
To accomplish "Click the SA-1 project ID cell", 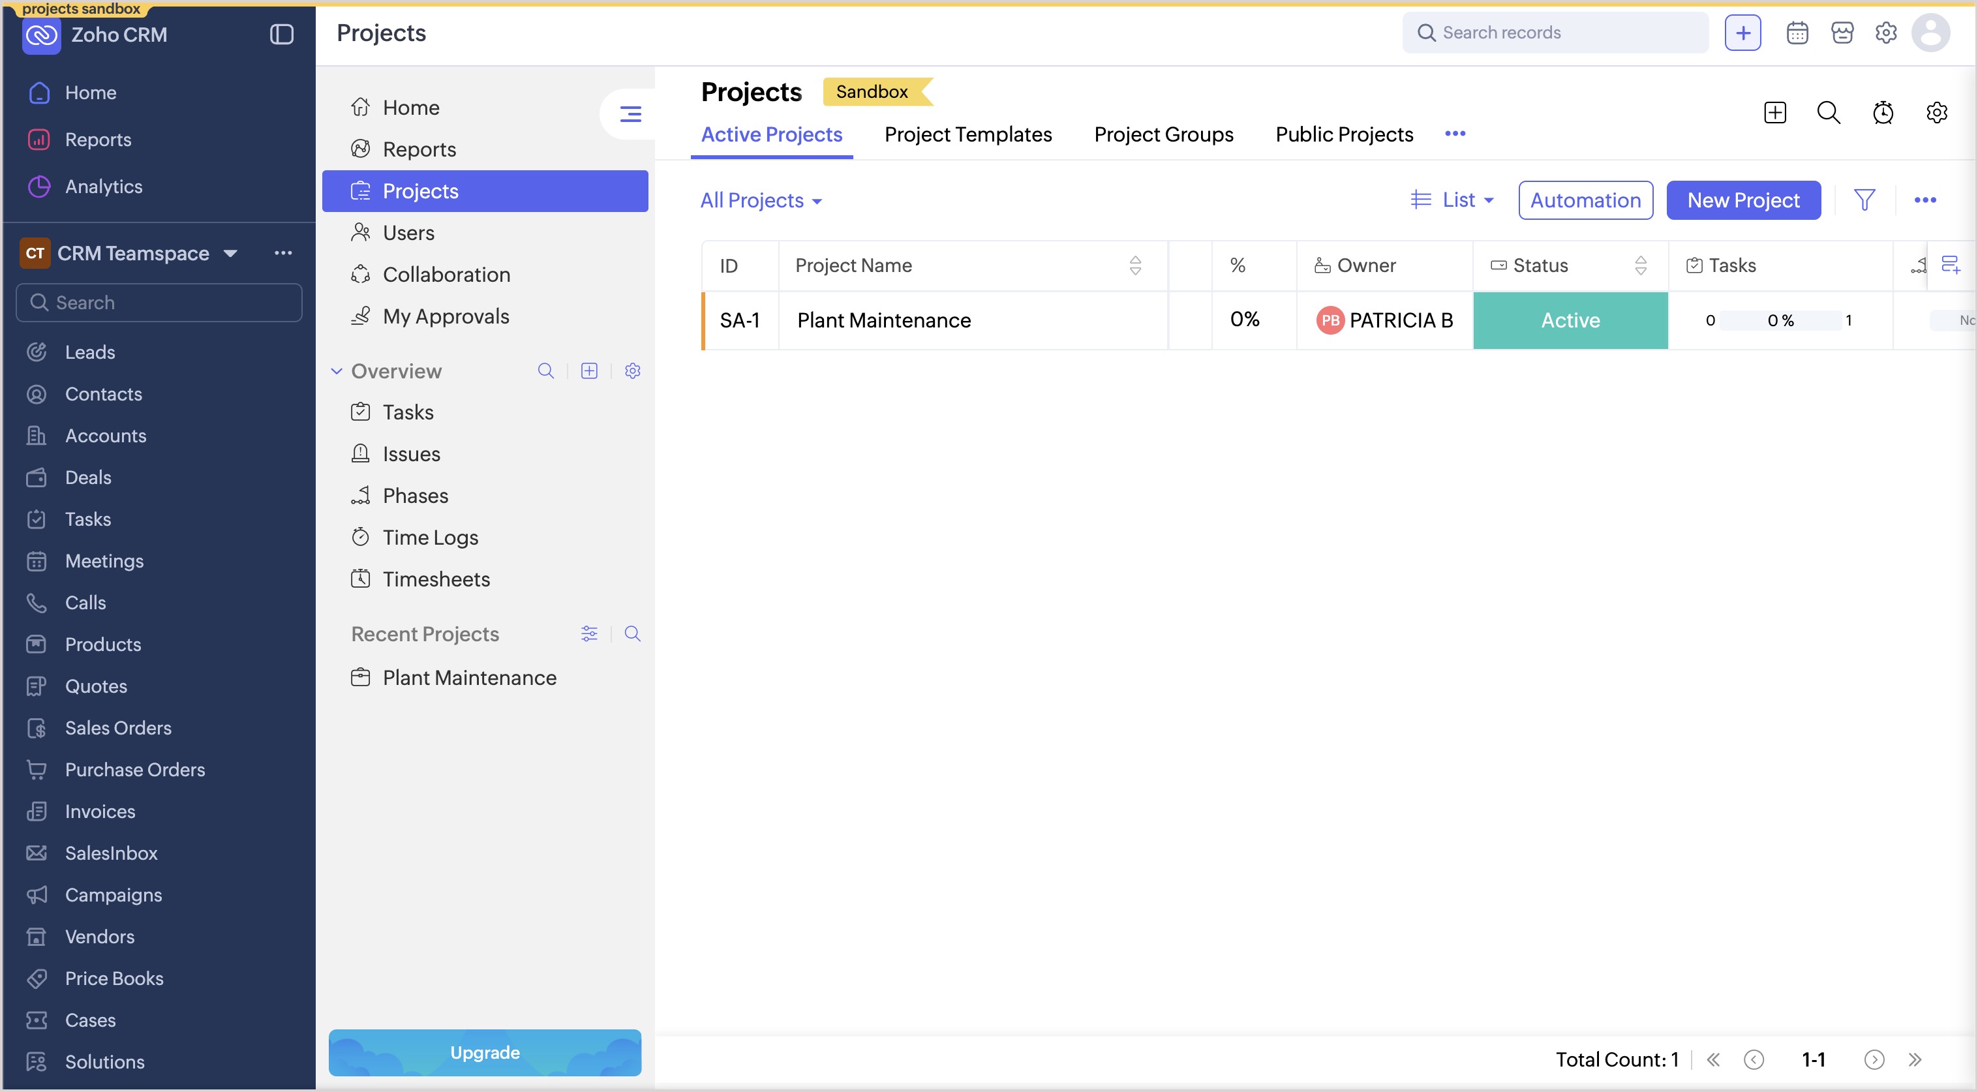I will (x=740, y=320).
